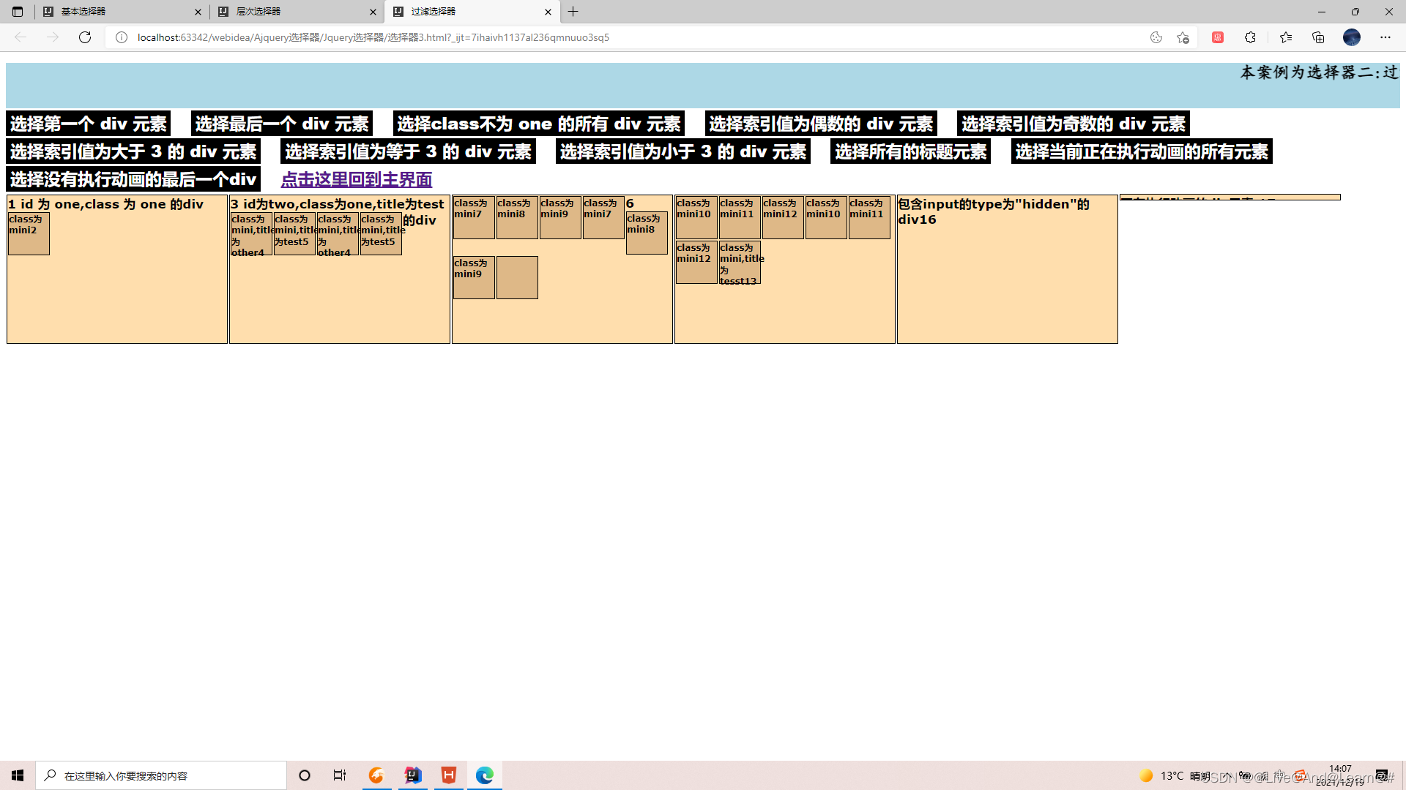Open the Collections icon in toolbar
Screen dimensions: 1406x790
[1318, 37]
